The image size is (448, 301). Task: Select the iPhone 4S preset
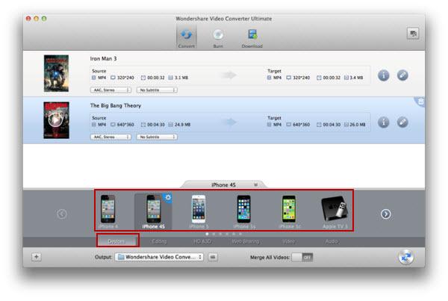153,211
